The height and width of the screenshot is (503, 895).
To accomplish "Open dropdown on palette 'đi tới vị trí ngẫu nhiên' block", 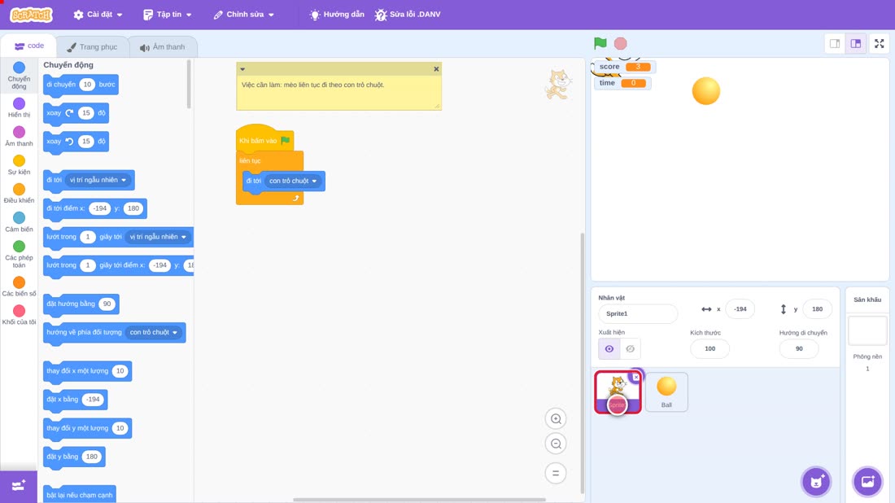I will [98, 180].
